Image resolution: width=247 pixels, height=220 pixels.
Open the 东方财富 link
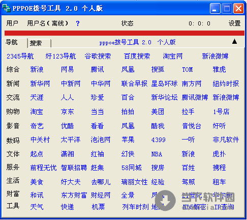[x=74, y=196]
